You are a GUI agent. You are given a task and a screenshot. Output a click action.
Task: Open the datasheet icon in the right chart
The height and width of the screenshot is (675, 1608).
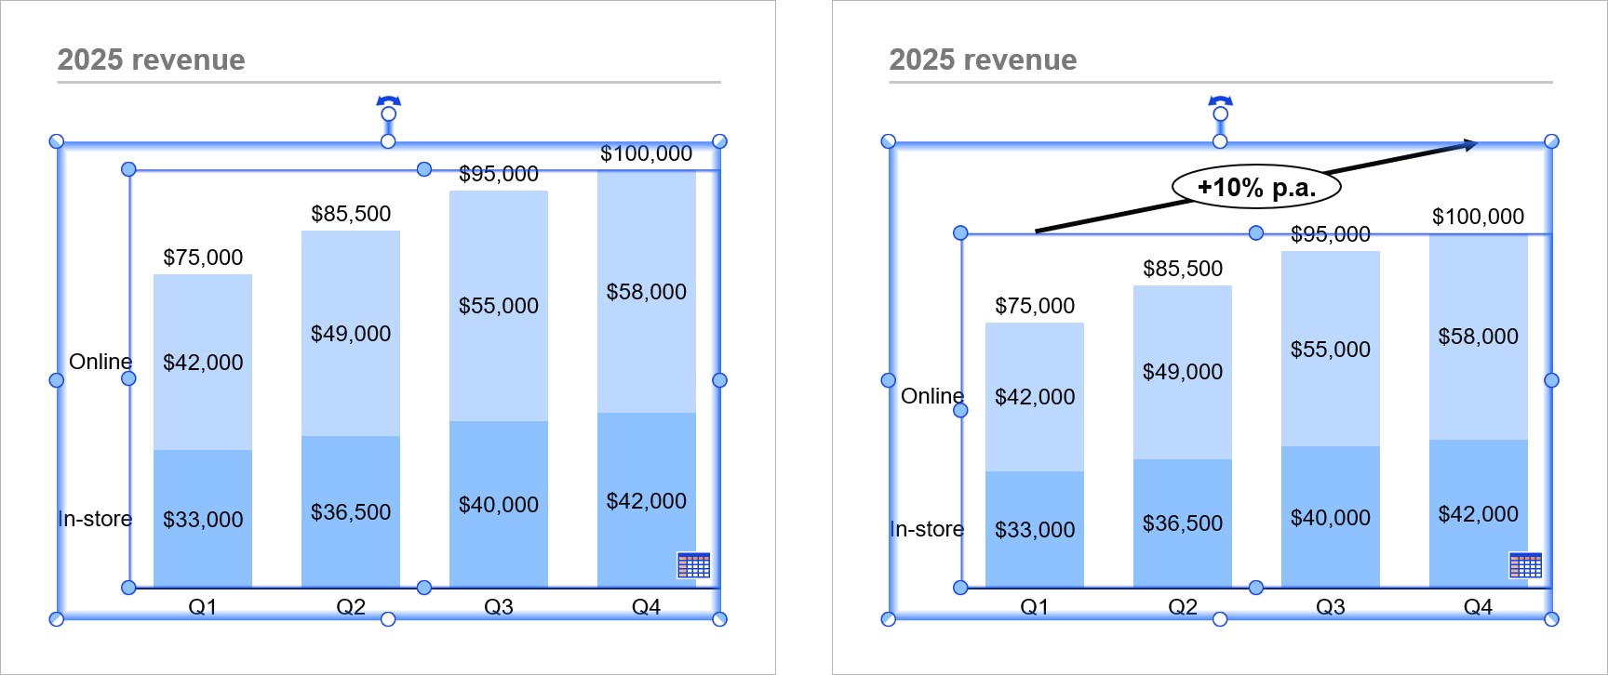1525,564
